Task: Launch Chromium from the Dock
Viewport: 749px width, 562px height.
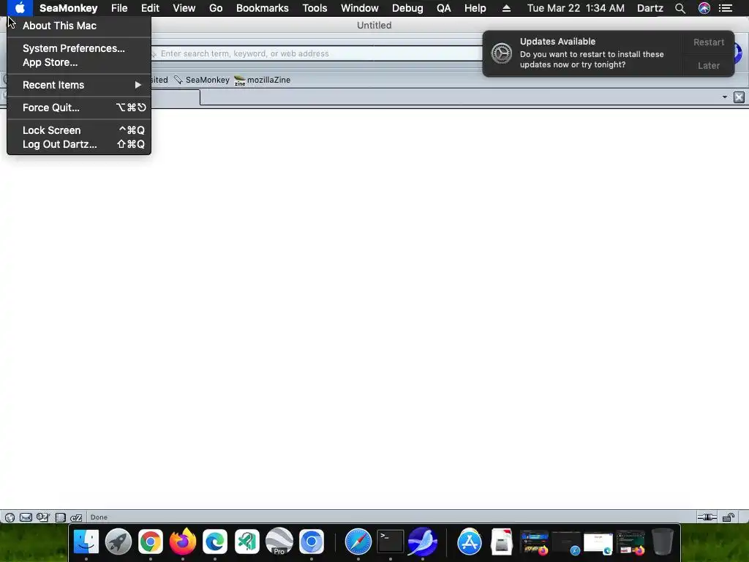Action: coord(312,542)
